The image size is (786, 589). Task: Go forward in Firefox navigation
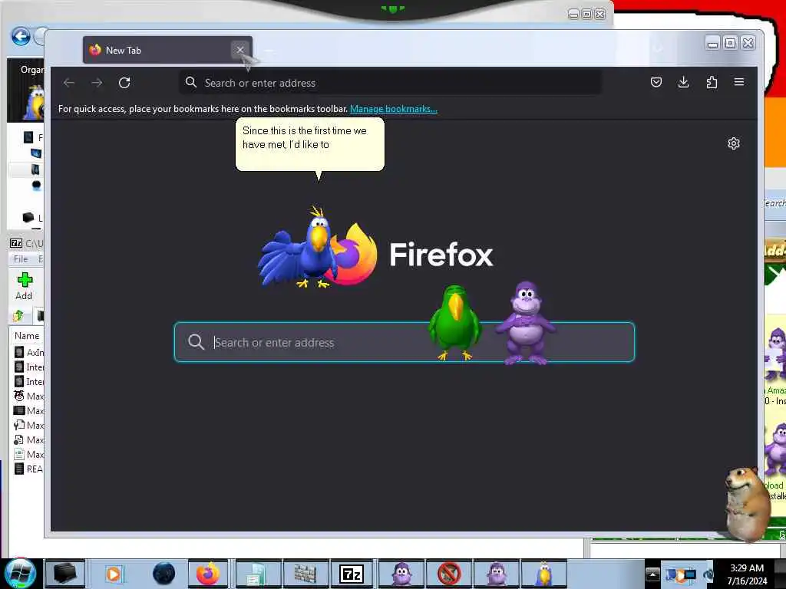(x=97, y=83)
